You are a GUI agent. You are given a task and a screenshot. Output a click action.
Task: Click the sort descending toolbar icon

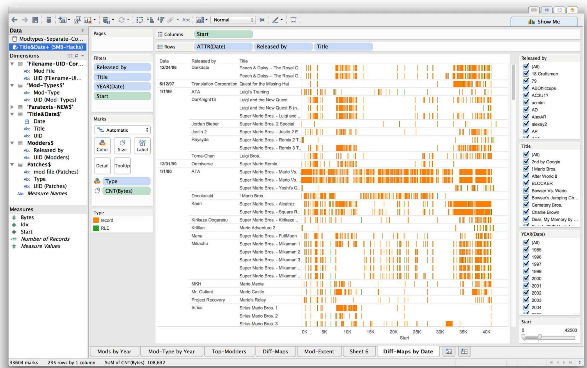[x=161, y=20]
